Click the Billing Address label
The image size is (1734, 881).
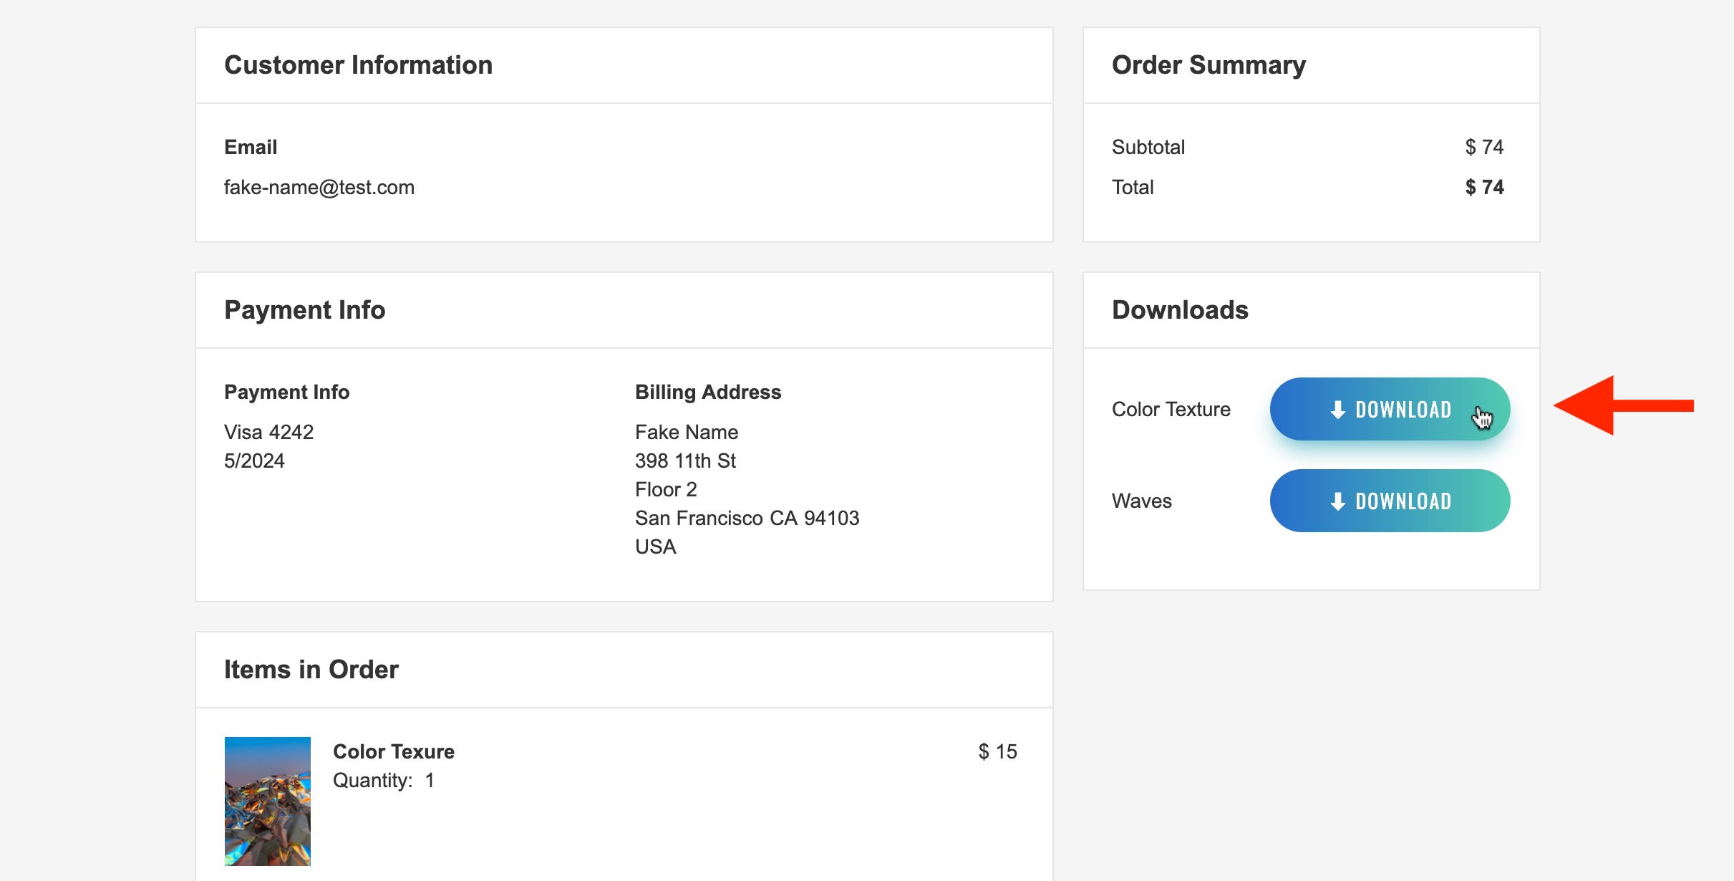[707, 392]
